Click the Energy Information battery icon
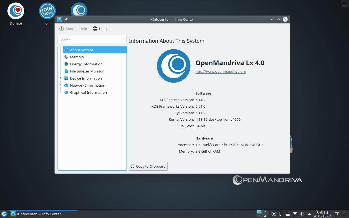Viewport: 349px width, 218px height. coord(66,64)
